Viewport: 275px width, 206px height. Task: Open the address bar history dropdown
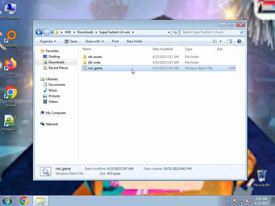tap(169, 32)
